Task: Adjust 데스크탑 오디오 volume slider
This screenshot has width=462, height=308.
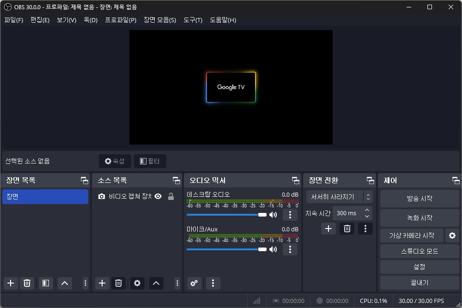Action: 226,215
